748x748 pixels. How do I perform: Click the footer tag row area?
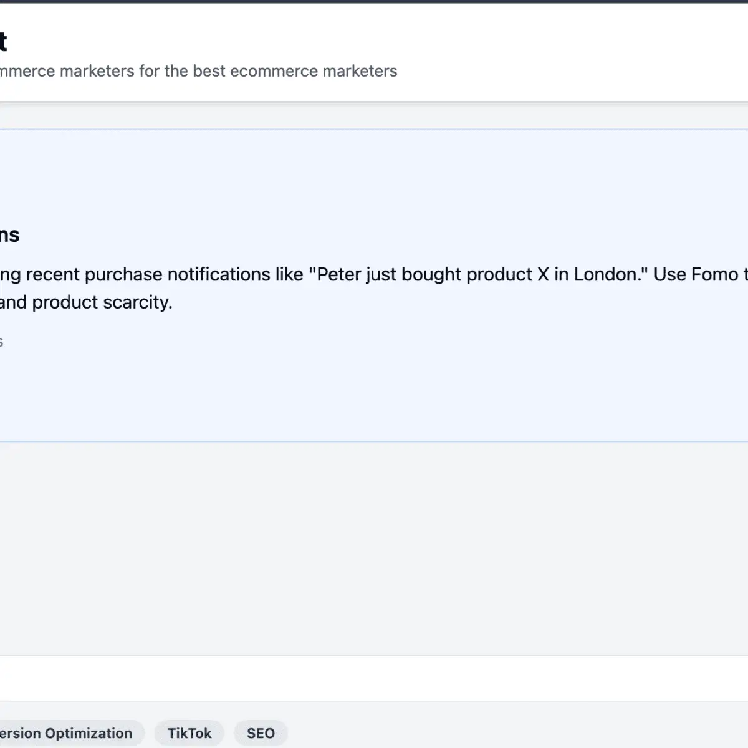374,733
